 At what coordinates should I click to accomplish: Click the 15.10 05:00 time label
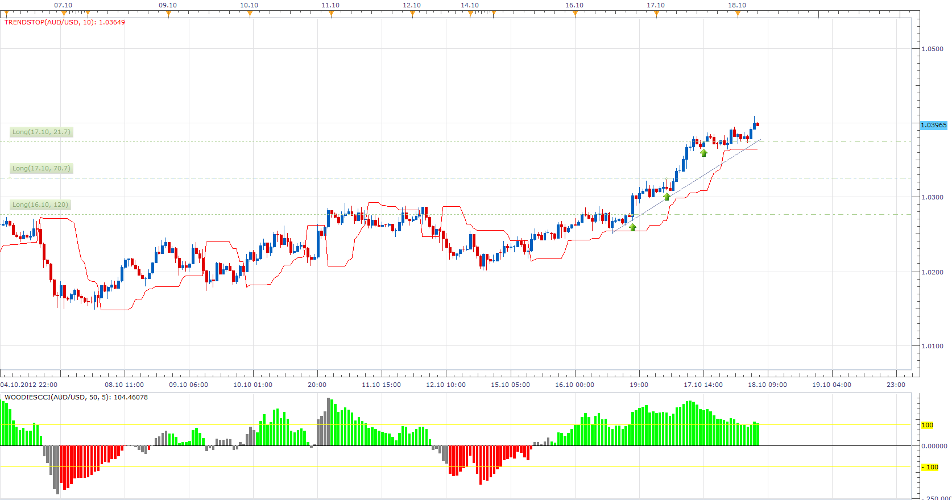(x=510, y=385)
